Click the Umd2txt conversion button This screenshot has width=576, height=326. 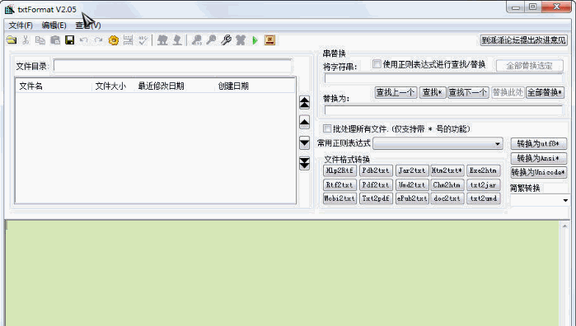(412, 184)
